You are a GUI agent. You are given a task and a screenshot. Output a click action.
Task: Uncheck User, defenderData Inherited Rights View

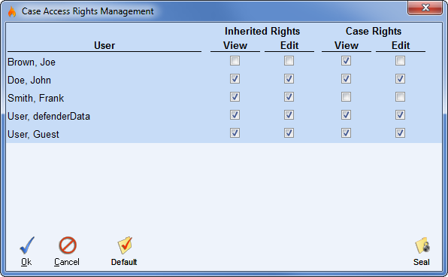tap(235, 114)
